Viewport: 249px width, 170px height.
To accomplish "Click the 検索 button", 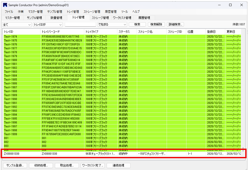I will tap(137, 24).
